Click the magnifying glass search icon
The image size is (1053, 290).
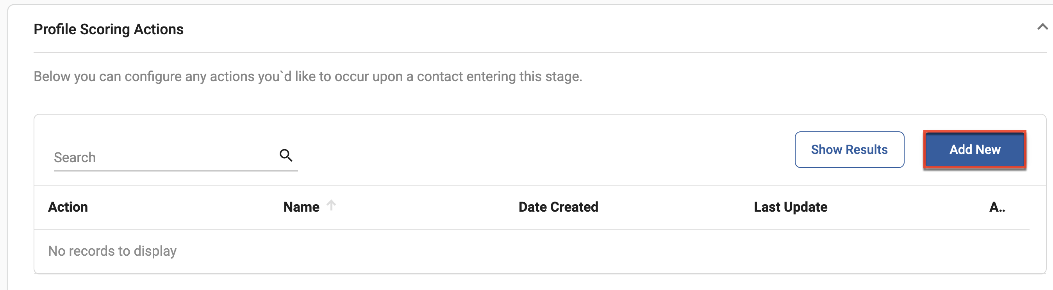click(x=286, y=155)
